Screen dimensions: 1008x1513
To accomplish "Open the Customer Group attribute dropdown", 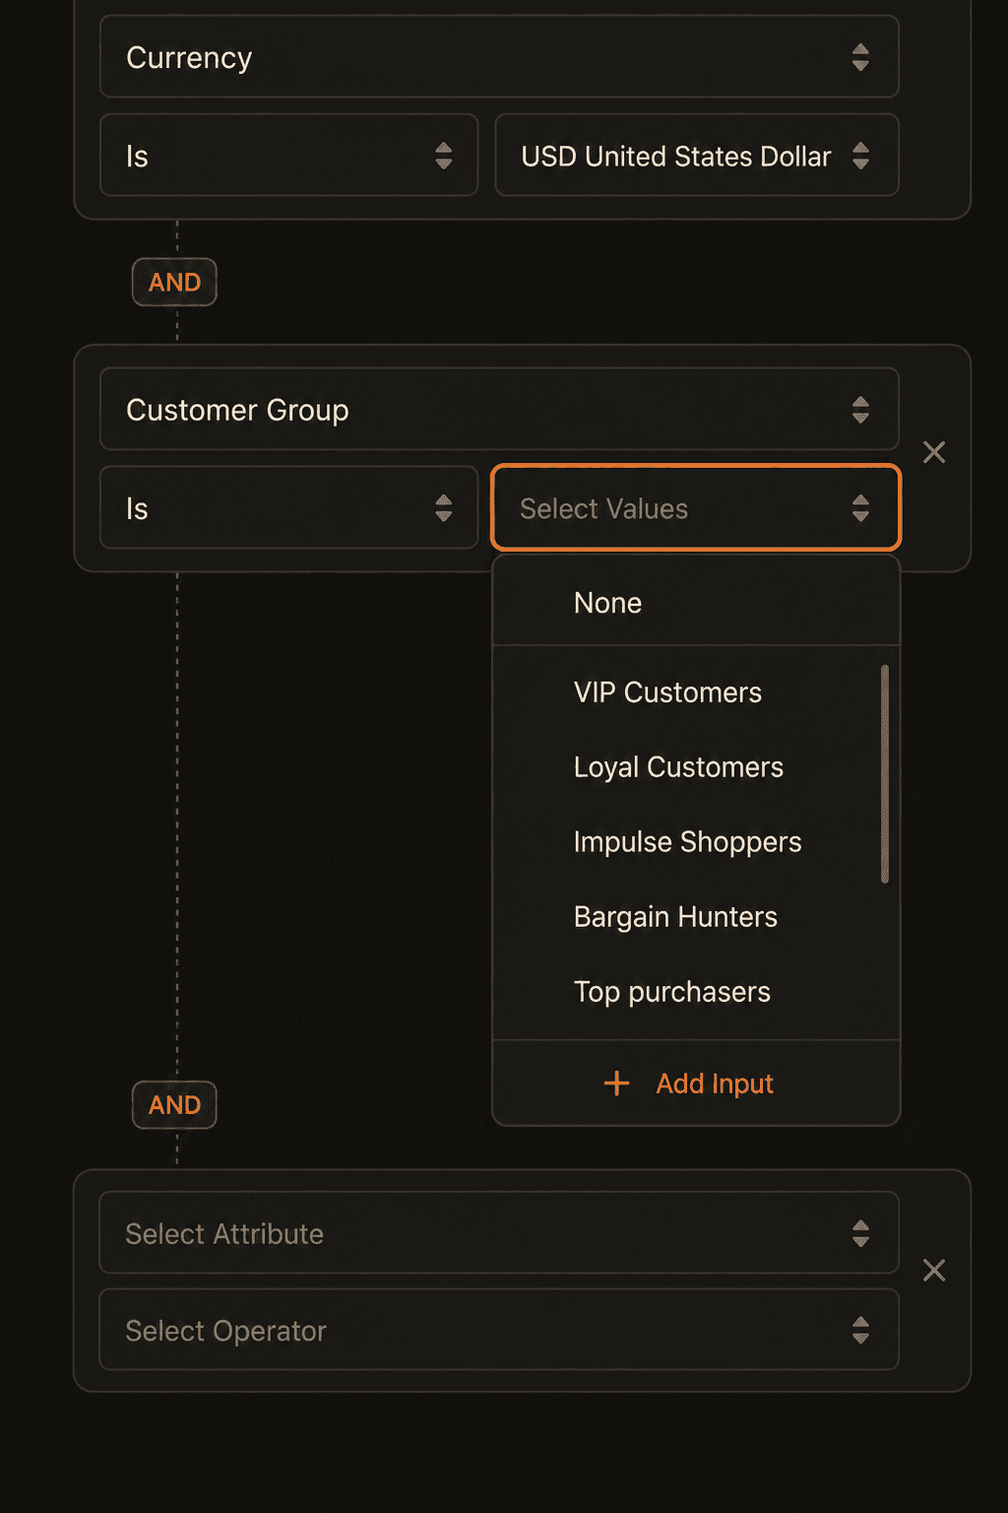I will click(x=499, y=410).
